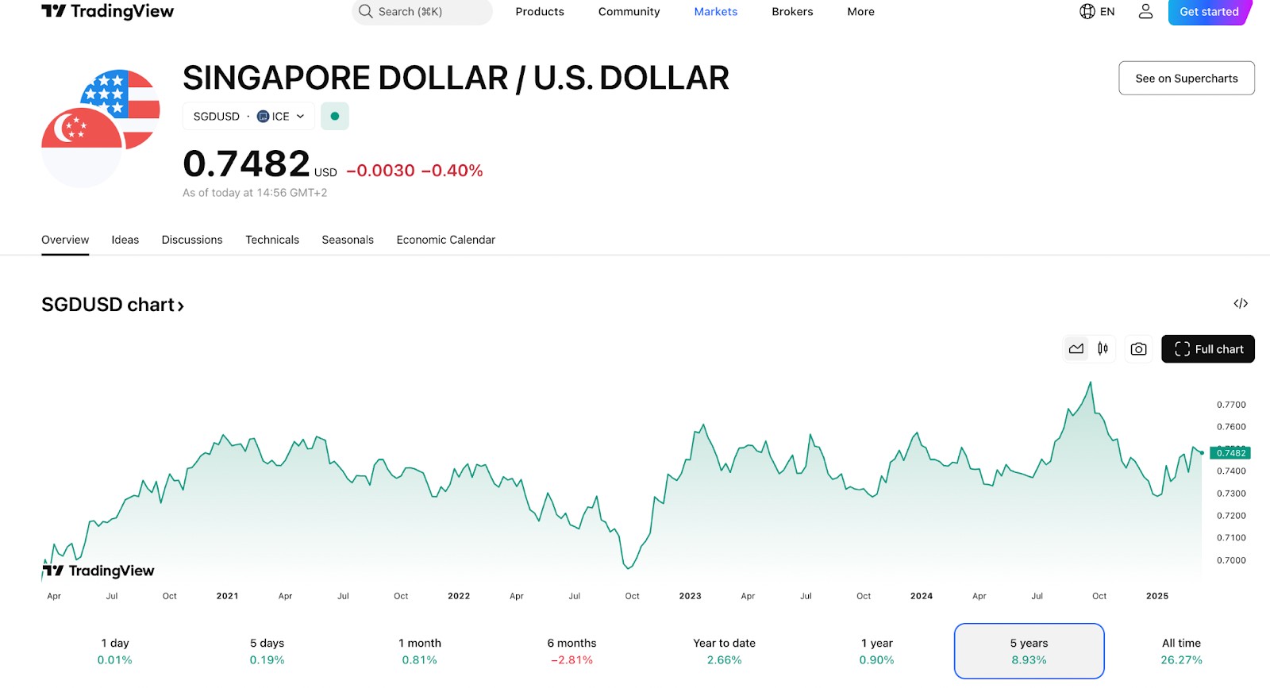Open the More menu
The height and width of the screenshot is (688, 1270).
tap(860, 11)
